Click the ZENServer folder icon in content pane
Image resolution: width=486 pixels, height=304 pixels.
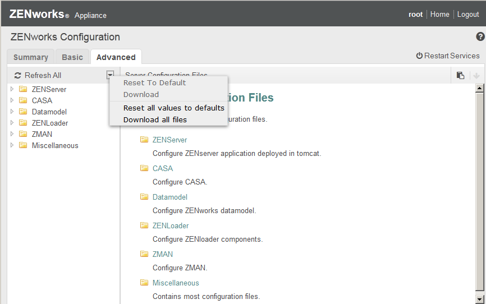144,140
